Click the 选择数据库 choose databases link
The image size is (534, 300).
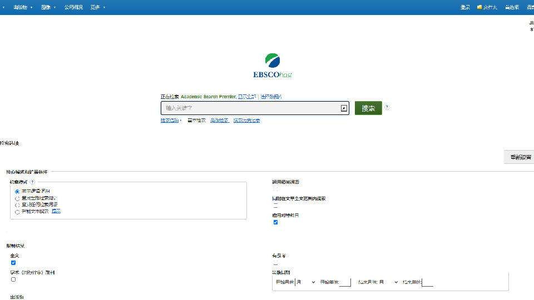pos(271,97)
